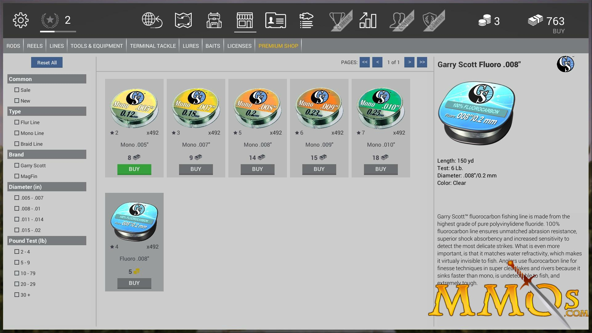
Task: Select the Mono .005" line spool
Action: (x=134, y=108)
